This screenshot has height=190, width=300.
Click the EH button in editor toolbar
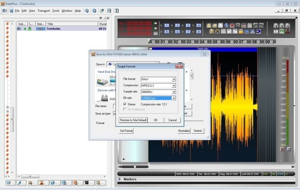point(276,31)
